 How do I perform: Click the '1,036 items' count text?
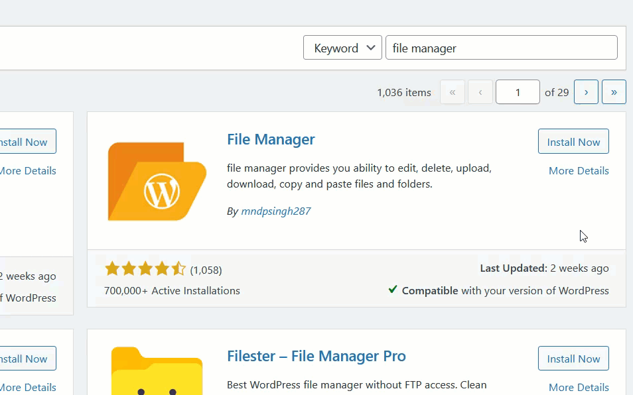tap(404, 92)
